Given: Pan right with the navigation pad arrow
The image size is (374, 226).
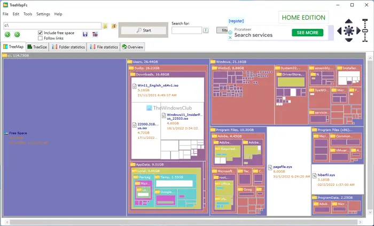Looking at the screenshot, I should click(359, 30).
